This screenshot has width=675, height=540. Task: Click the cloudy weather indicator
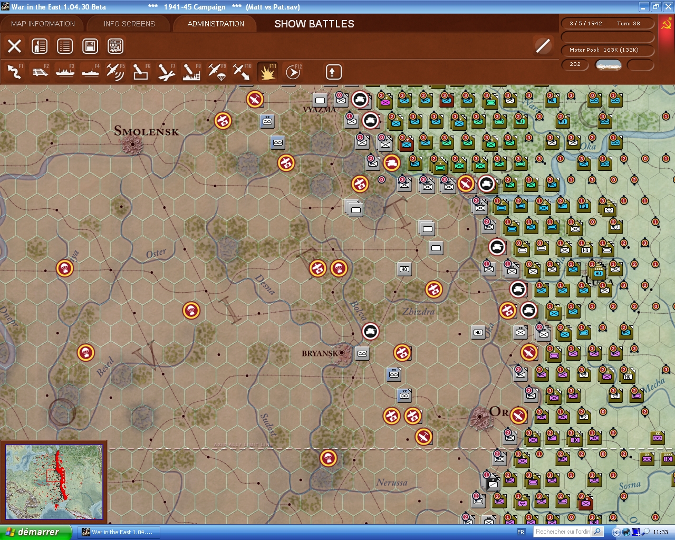[x=608, y=65]
